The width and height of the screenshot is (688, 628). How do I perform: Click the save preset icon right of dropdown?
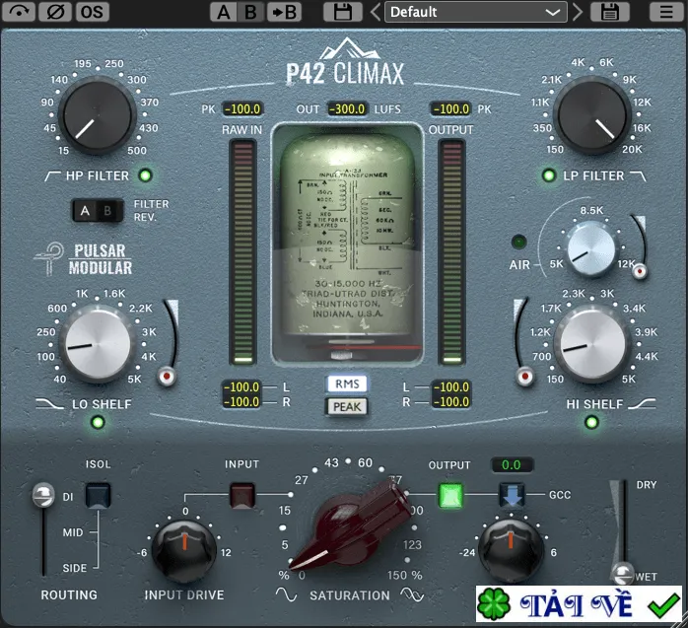(x=610, y=12)
